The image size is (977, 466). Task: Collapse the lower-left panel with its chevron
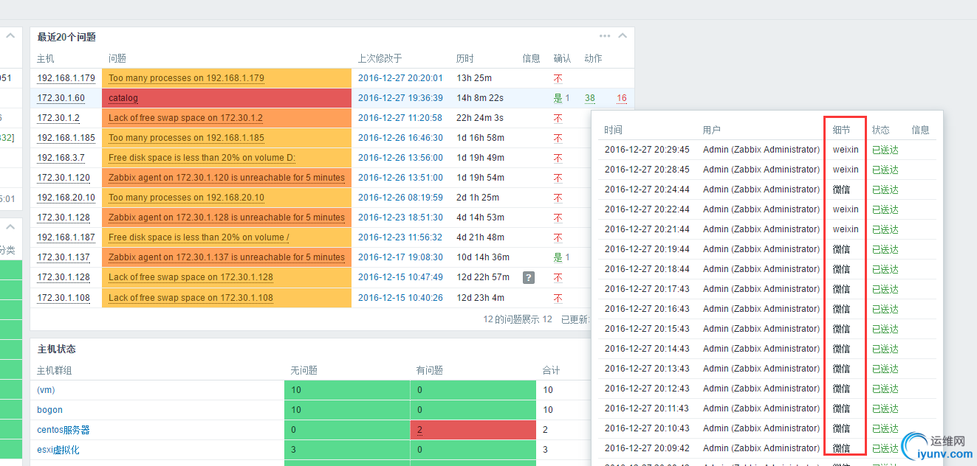tap(11, 228)
